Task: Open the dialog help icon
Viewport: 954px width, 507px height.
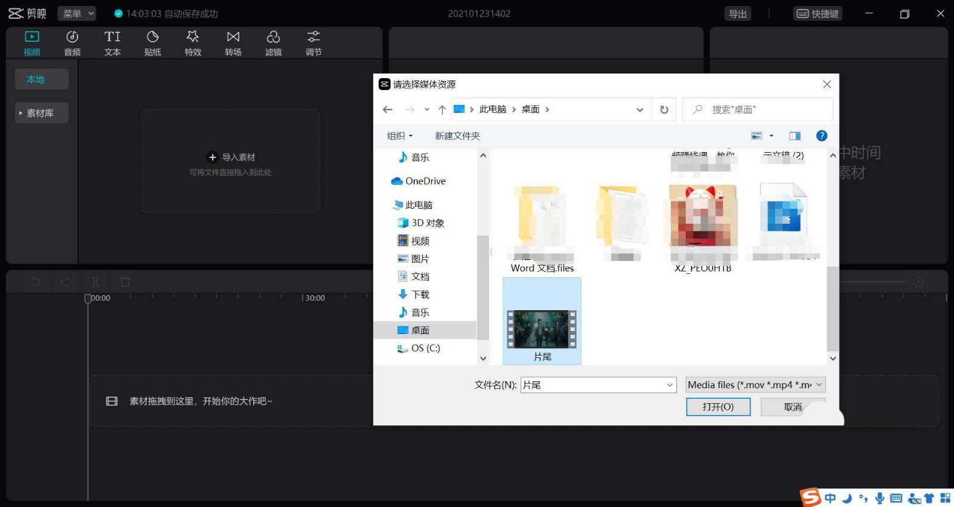Action: (x=822, y=136)
